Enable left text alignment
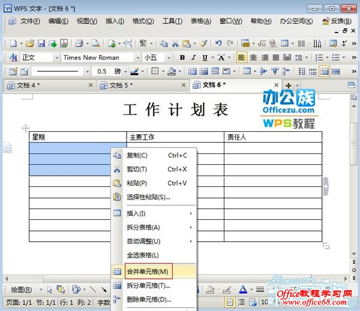Screen dimensions: 360x311 pyautogui.click(x=242, y=58)
